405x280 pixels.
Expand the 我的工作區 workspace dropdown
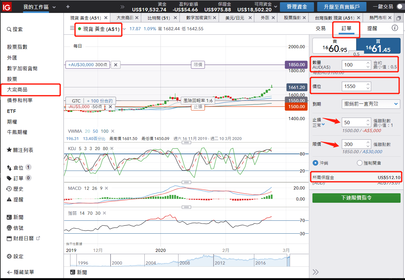(x=54, y=7)
